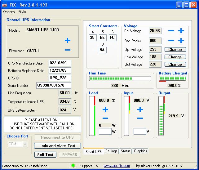This screenshot has height=170, width=199.
Task: Open the Style menu
Action: tap(22, 12)
